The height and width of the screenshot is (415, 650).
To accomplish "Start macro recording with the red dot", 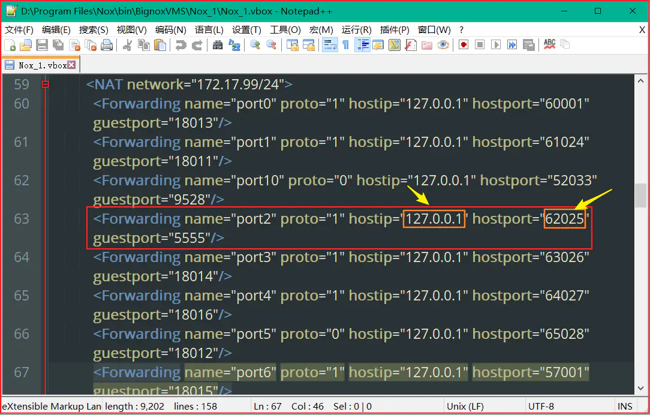I will pyautogui.click(x=464, y=45).
